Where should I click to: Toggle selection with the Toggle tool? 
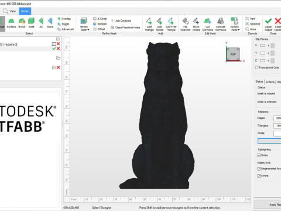[63, 24]
